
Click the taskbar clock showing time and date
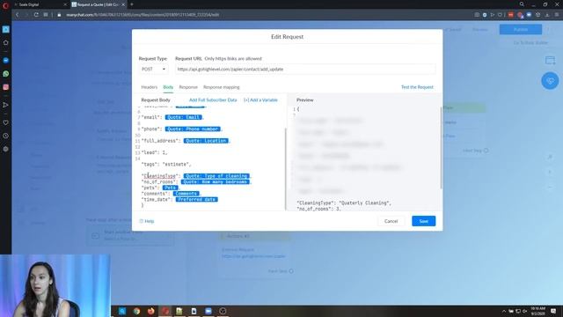point(537,311)
